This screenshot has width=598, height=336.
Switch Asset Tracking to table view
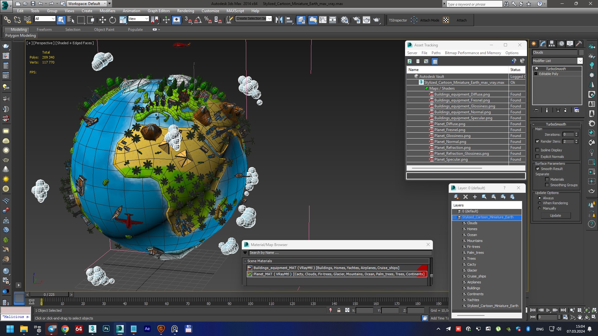pos(435,61)
